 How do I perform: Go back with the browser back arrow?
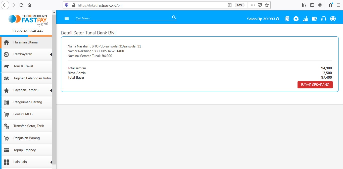pyautogui.click(x=5, y=5)
